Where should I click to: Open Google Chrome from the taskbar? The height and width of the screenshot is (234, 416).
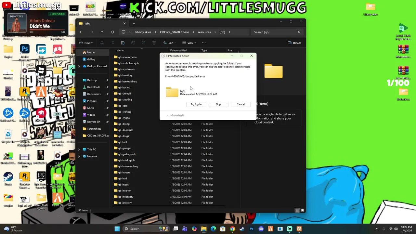click(x=232, y=229)
